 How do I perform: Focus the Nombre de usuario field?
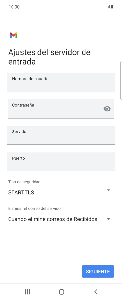tap(61, 82)
